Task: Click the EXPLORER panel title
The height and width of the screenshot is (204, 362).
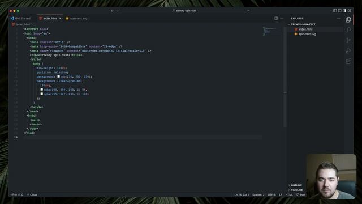Action: coord(297,18)
